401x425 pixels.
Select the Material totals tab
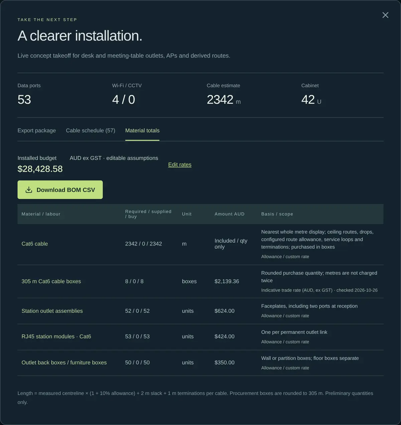142,130
